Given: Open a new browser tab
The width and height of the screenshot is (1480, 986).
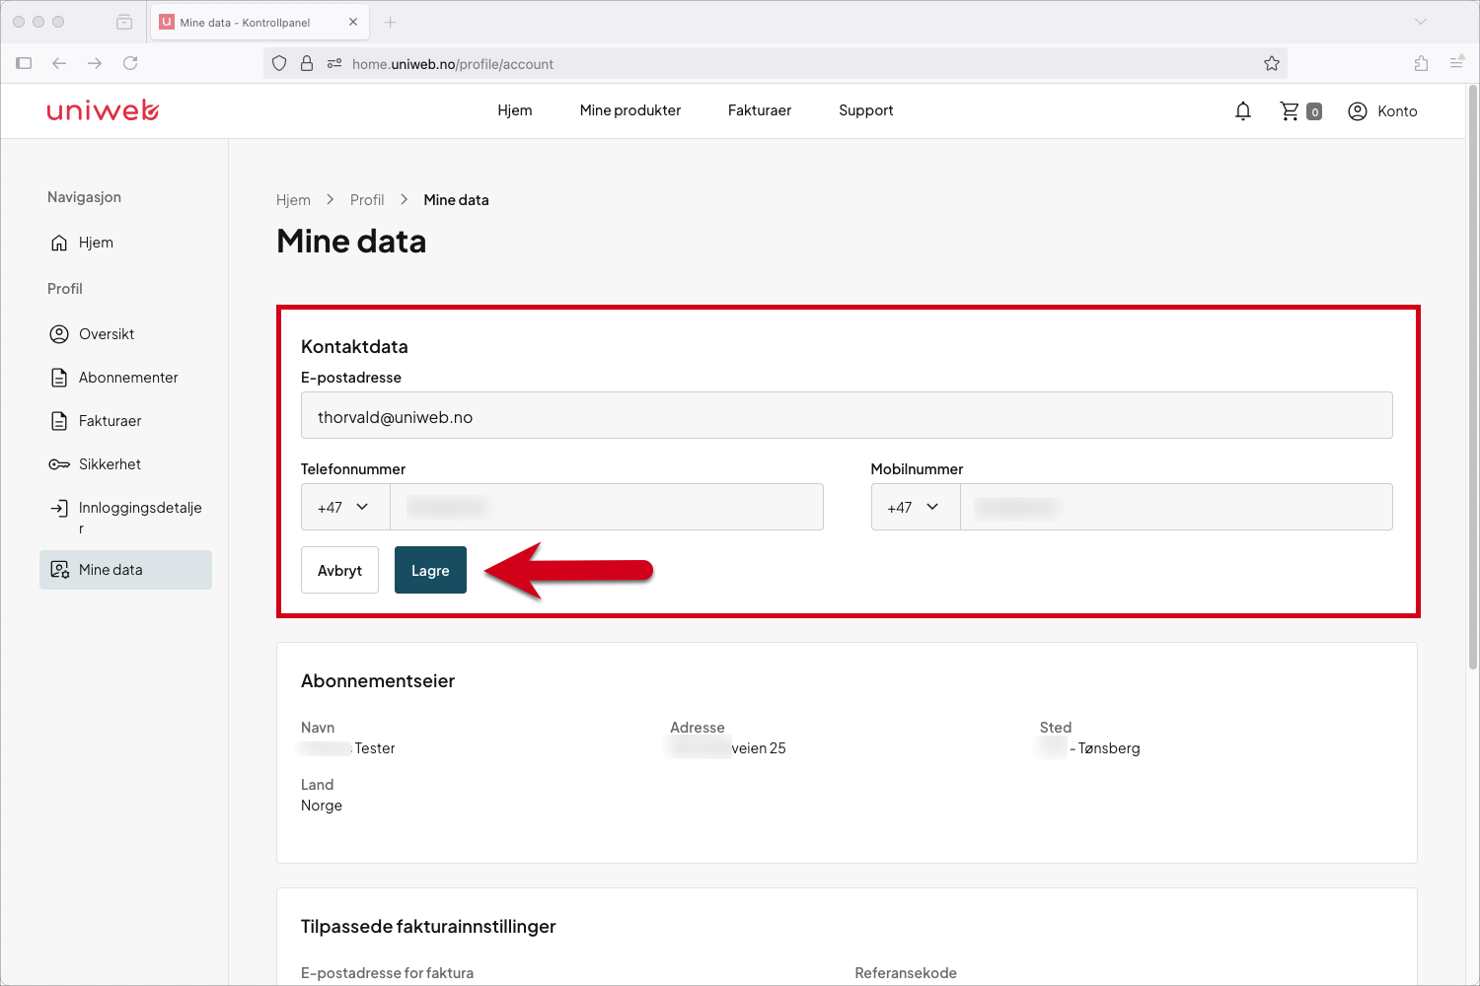Looking at the screenshot, I should (391, 22).
